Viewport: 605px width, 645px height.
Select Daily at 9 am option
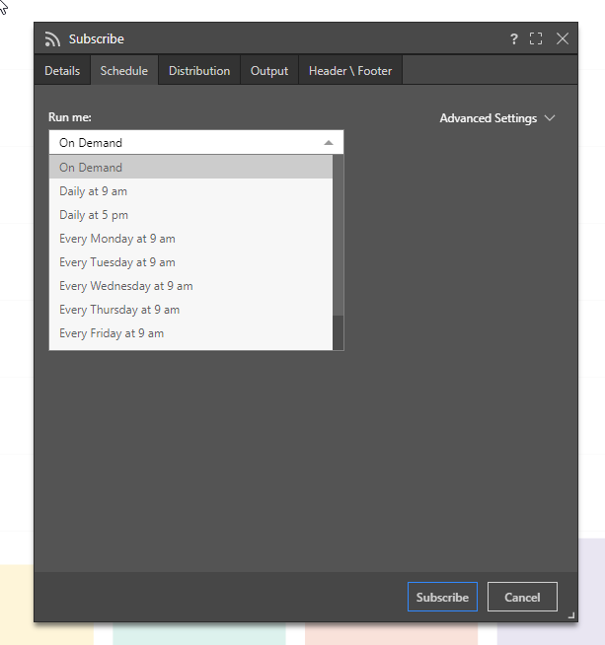pos(93,191)
